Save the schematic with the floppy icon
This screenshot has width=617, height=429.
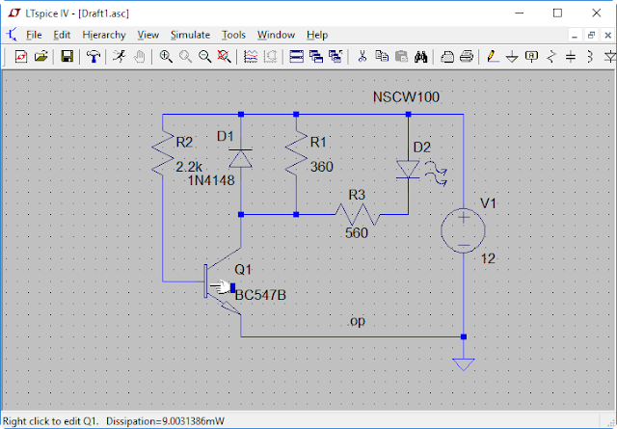coord(67,57)
